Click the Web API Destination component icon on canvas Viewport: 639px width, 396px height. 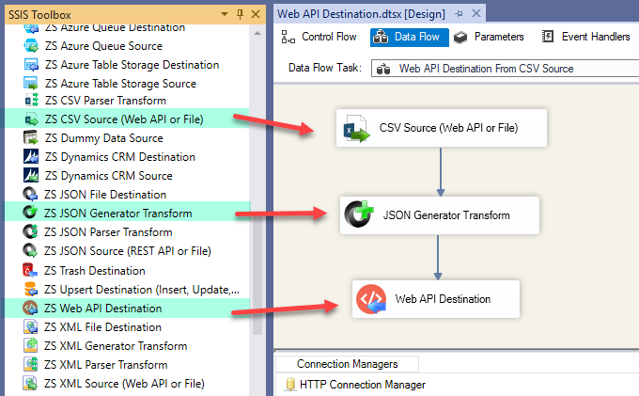(x=371, y=299)
